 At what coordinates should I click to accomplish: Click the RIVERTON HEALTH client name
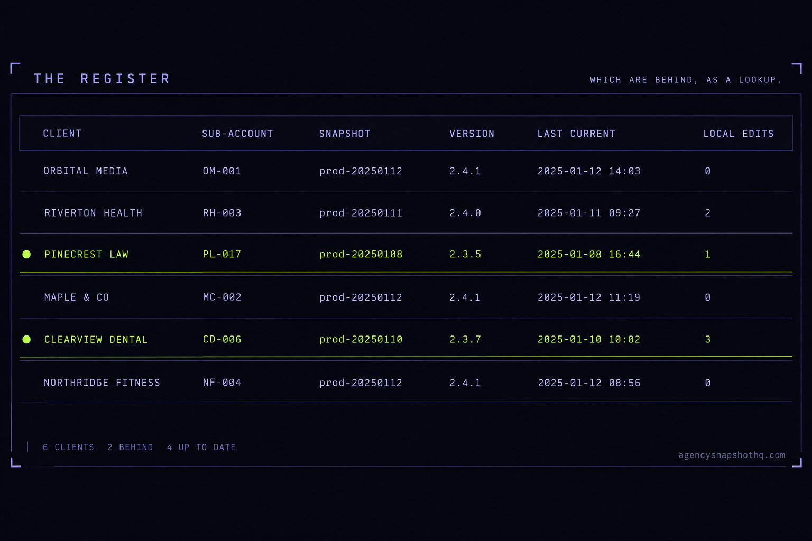[94, 213]
